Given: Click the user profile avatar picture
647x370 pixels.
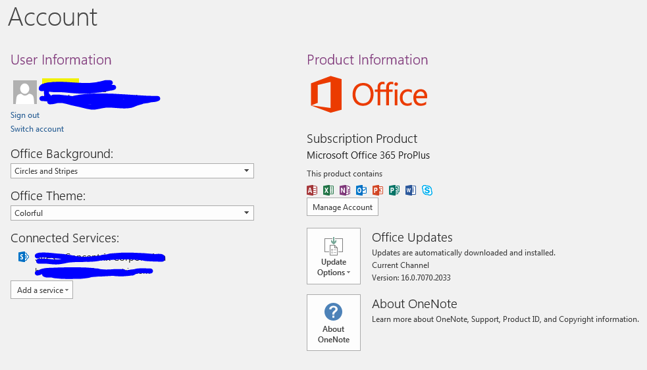Looking at the screenshot, I should 25,92.
